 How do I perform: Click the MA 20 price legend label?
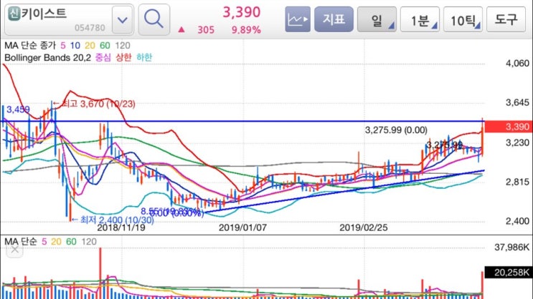(90, 46)
